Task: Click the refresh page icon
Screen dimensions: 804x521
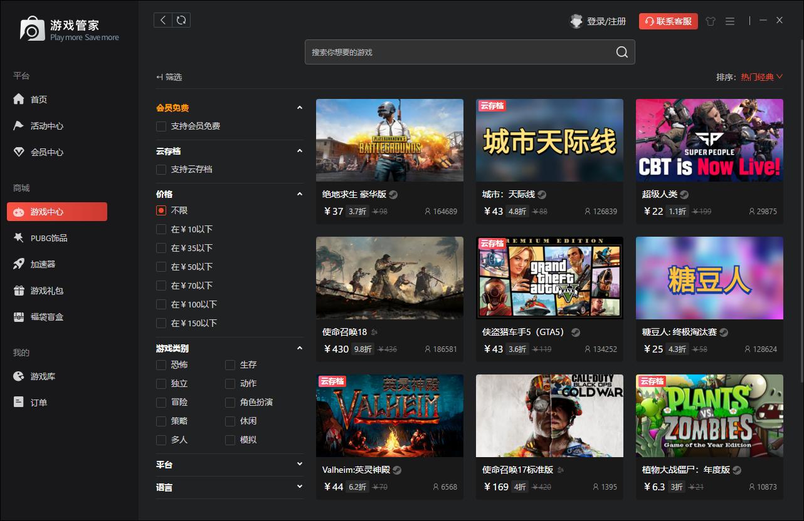Action: tap(181, 20)
